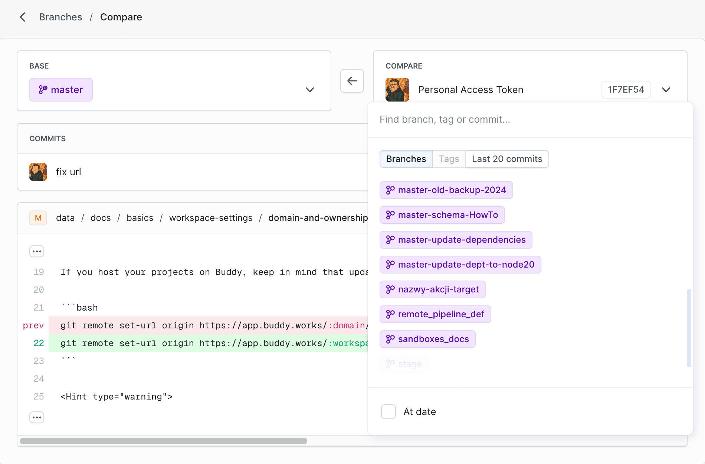Click diff line number 25

39,397
